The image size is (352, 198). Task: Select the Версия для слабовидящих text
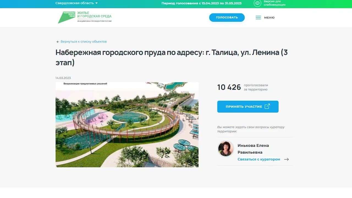(x=274, y=3)
